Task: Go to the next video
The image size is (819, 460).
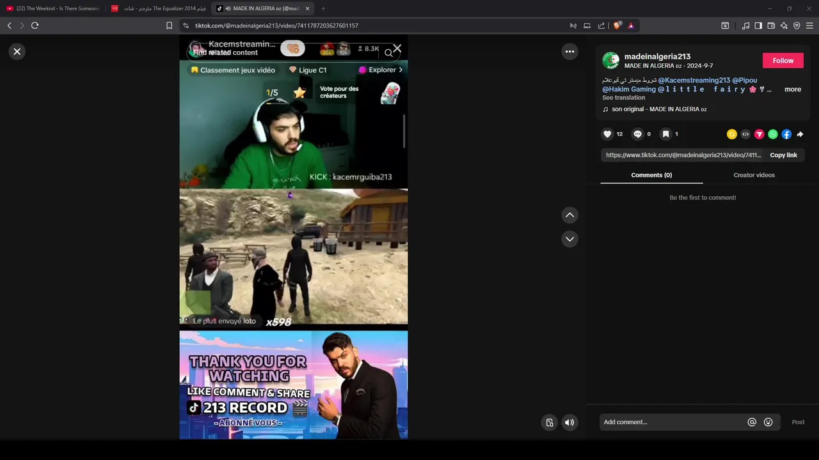Action: (x=569, y=239)
